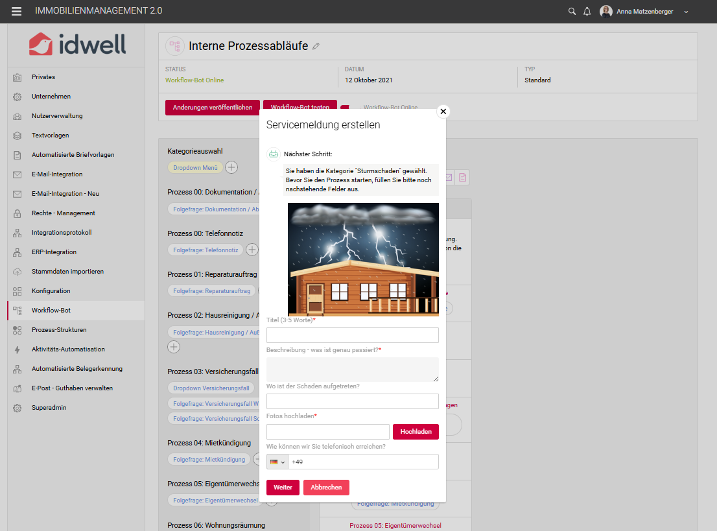Click the Rechte - Management lock icon
This screenshot has width=717, height=531.
18,213
